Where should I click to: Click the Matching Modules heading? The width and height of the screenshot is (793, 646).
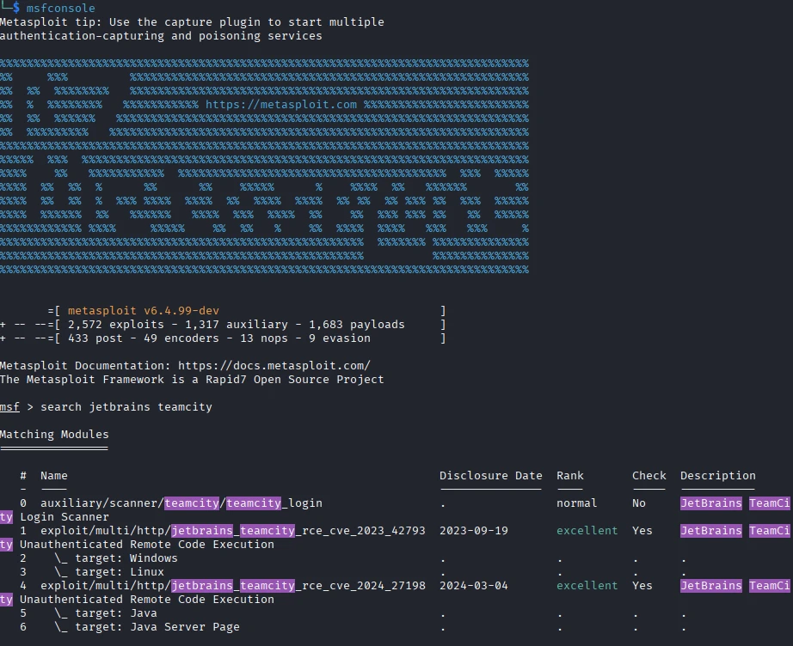pyautogui.click(x=54, y=434)
